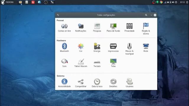189x106 pixels.
Task: Open the Pesquisa settings
Action: [97, 28]
